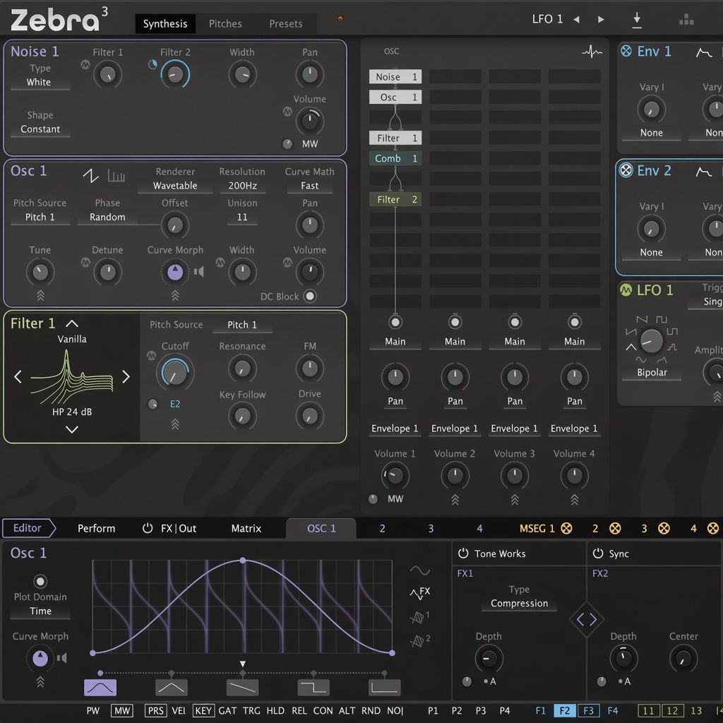The image size is (723, 723).
Task: Select waveform effect icon 1 in the Osc editor
Action: [x=419, y=616]
